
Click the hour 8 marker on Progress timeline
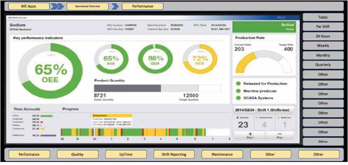[x=229, y=139]
